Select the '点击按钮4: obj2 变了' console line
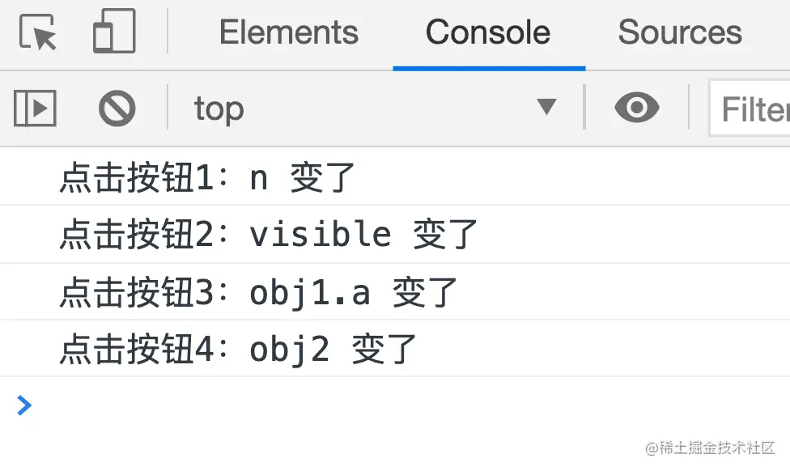790x471 pixels. click(x=395, y=348)
